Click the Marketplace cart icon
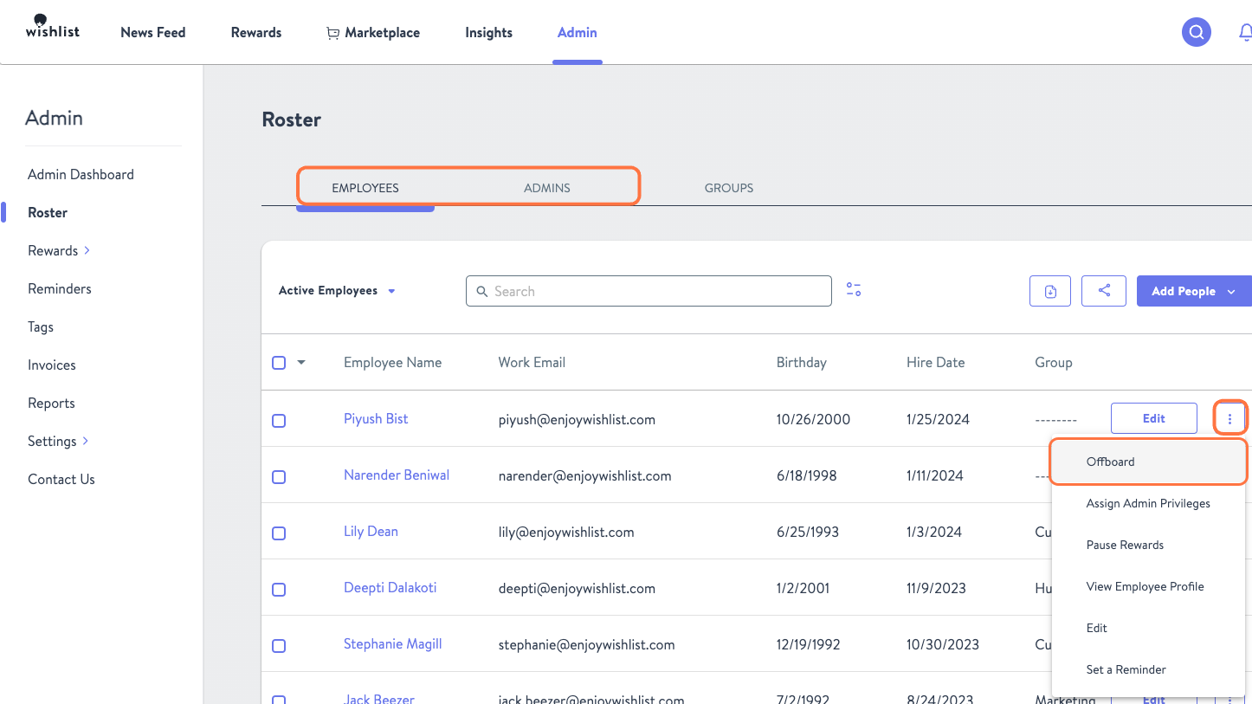Image resolution: width=1252 pixels, height=704 pixels. click(332, 33)
